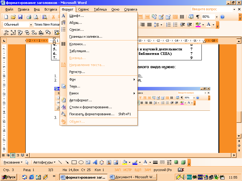Click Select Objects pointer icon
Image resolution: width=242 pixels, height=181 pixels.
(27, 162)
